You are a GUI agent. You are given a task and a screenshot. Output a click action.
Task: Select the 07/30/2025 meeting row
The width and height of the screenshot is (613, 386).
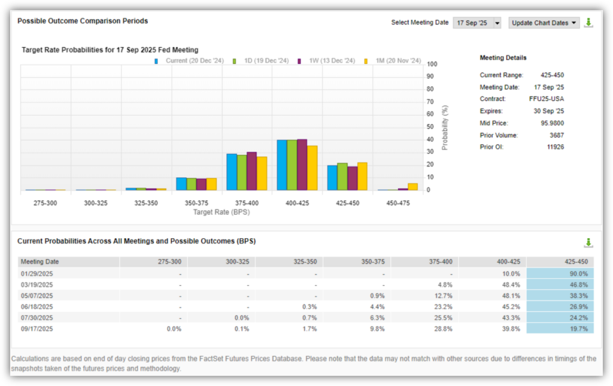306,318
